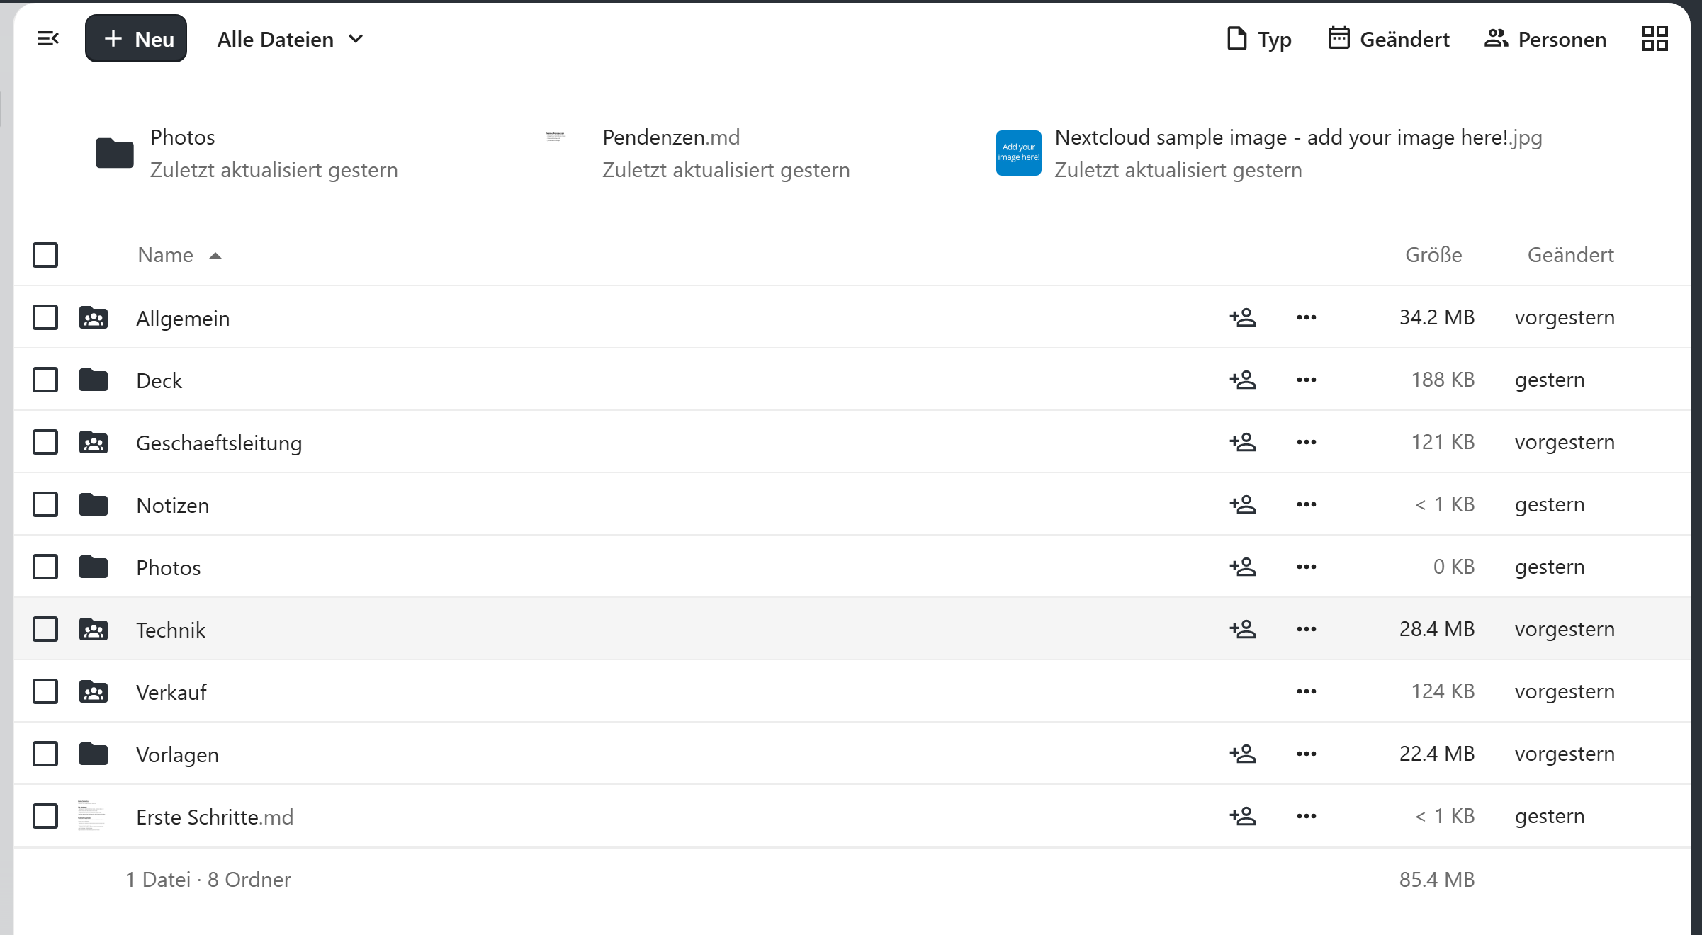Viewport: 1702px width, 935px height.
Task: Share the Vorlagen folder
Action: point(1243,754)
